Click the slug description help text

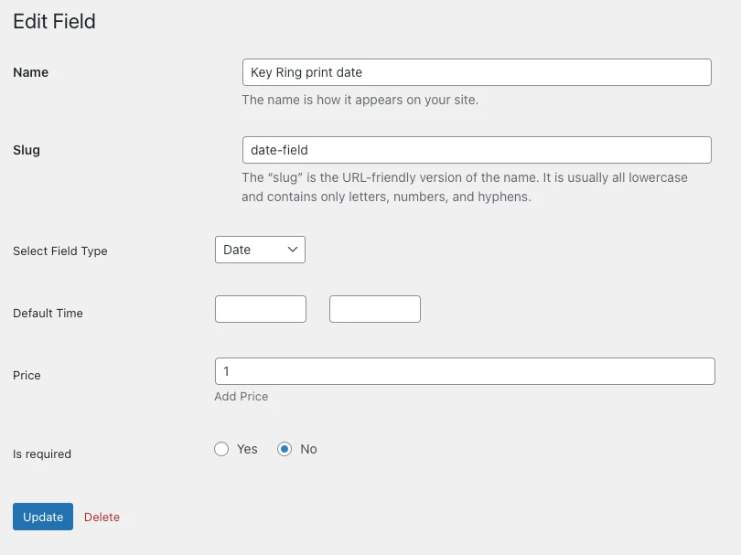pyautogui.click(x=464, y=187)
